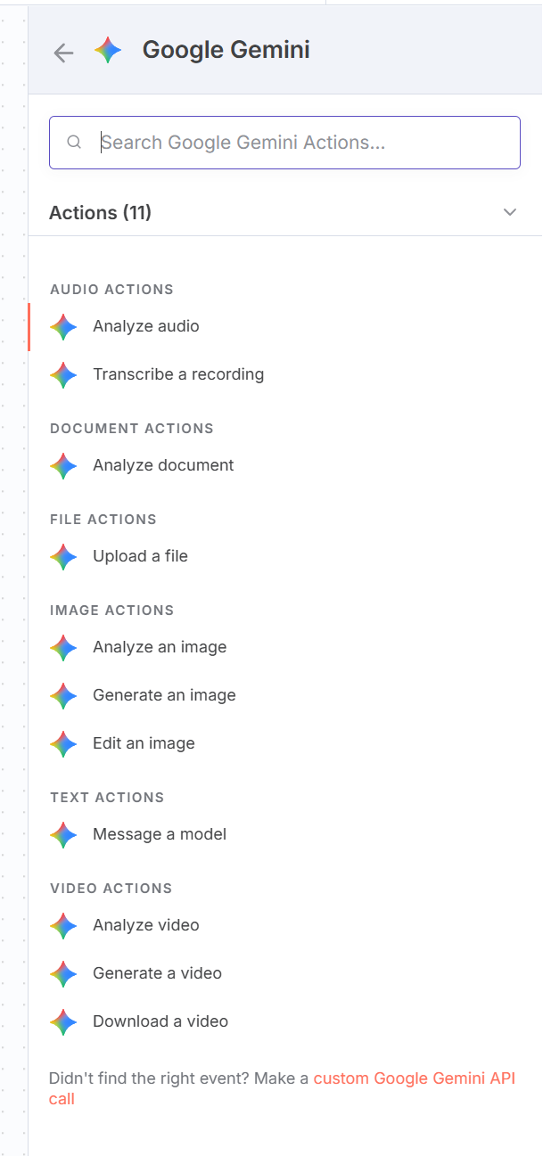
Task: Click the icon beside Analyze document
Action: click(x=63, y=466)
